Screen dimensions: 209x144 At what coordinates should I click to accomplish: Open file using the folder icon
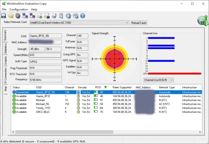coord(11,16)
